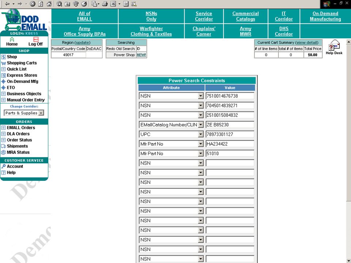The width and height of the screenshot is (351, 263).
Task: Open the Chaplains' Corner link
Action: click(204, 31)
